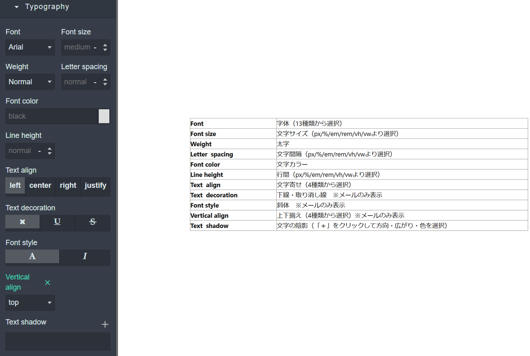Set text align to left

[15, 185]
